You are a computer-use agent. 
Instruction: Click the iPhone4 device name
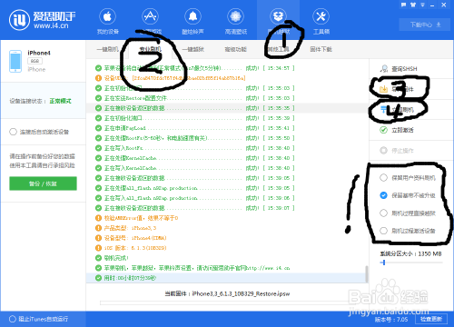pyautogui.click(x=39, y=53)
